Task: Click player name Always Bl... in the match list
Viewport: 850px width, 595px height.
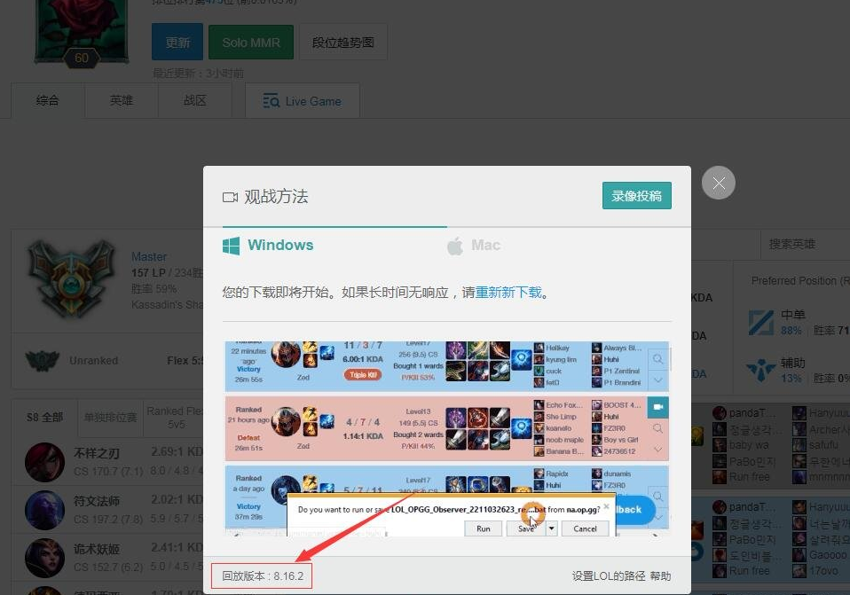Action: [623, 348]
